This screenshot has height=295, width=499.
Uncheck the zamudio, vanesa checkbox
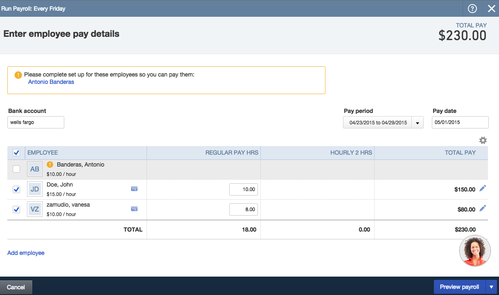pos(16,209)
